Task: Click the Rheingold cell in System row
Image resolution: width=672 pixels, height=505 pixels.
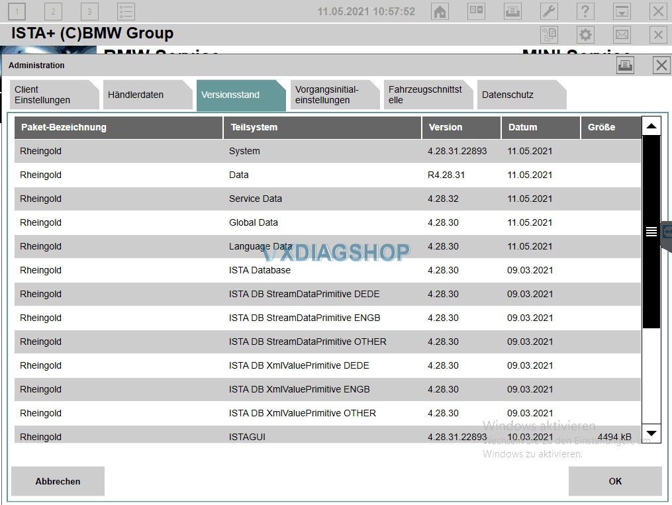Action: point(40,151)
